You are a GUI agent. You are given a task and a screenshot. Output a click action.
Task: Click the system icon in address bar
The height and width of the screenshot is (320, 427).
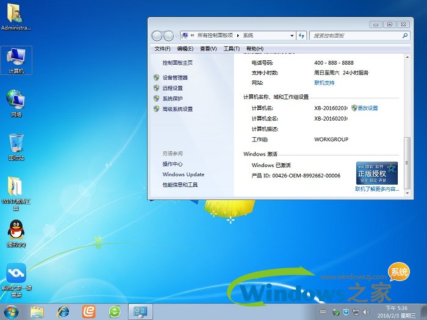(185, 35)
